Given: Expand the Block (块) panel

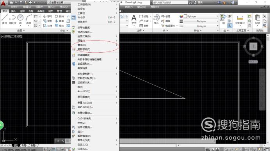Looking at the screenshot, I should [165, 30].
